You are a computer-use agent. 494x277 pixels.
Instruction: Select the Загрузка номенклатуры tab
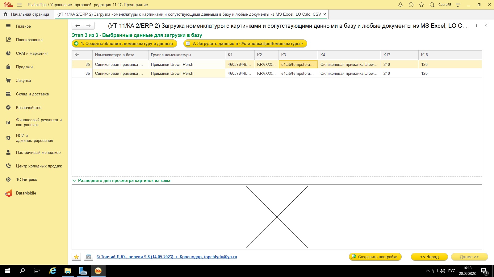tap(189, 14)
